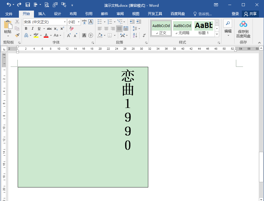Toggle strikethrough (abc) formatting
264x201 pixels.
coord(49,29)
